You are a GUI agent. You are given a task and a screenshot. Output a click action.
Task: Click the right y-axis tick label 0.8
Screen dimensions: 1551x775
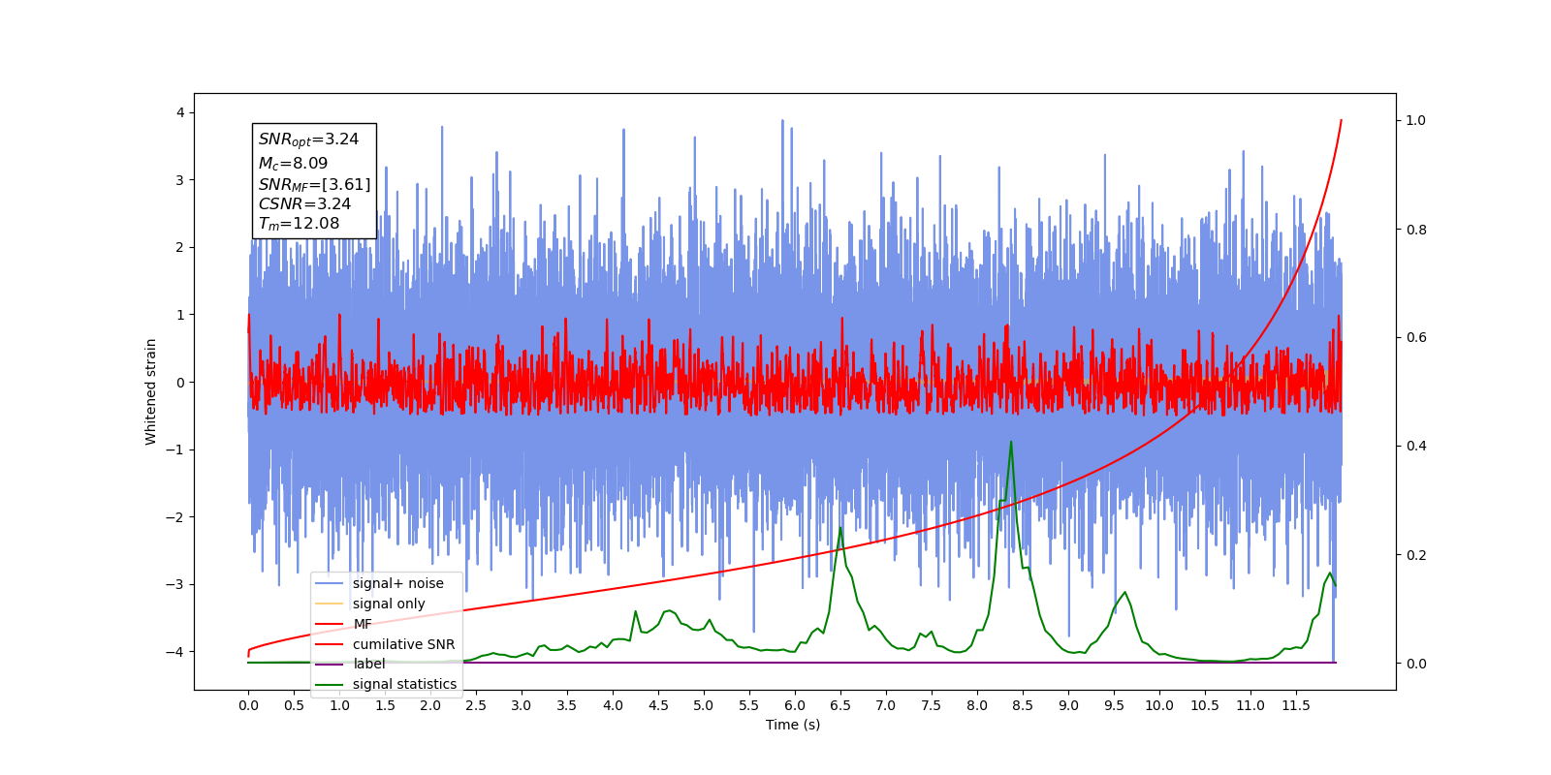click(x=1416, y=230)
